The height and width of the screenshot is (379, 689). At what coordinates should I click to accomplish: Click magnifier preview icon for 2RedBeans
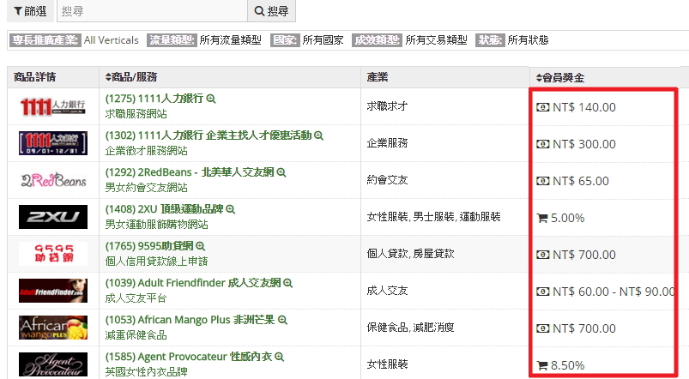point(281,172)
